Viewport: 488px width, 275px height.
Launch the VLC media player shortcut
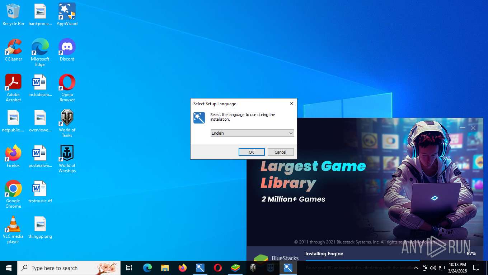pos(13,230)
